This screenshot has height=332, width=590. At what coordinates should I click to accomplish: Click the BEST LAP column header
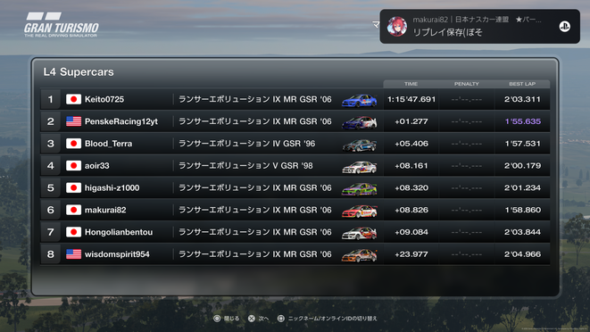pyautogui.click(x=522, y=84)
